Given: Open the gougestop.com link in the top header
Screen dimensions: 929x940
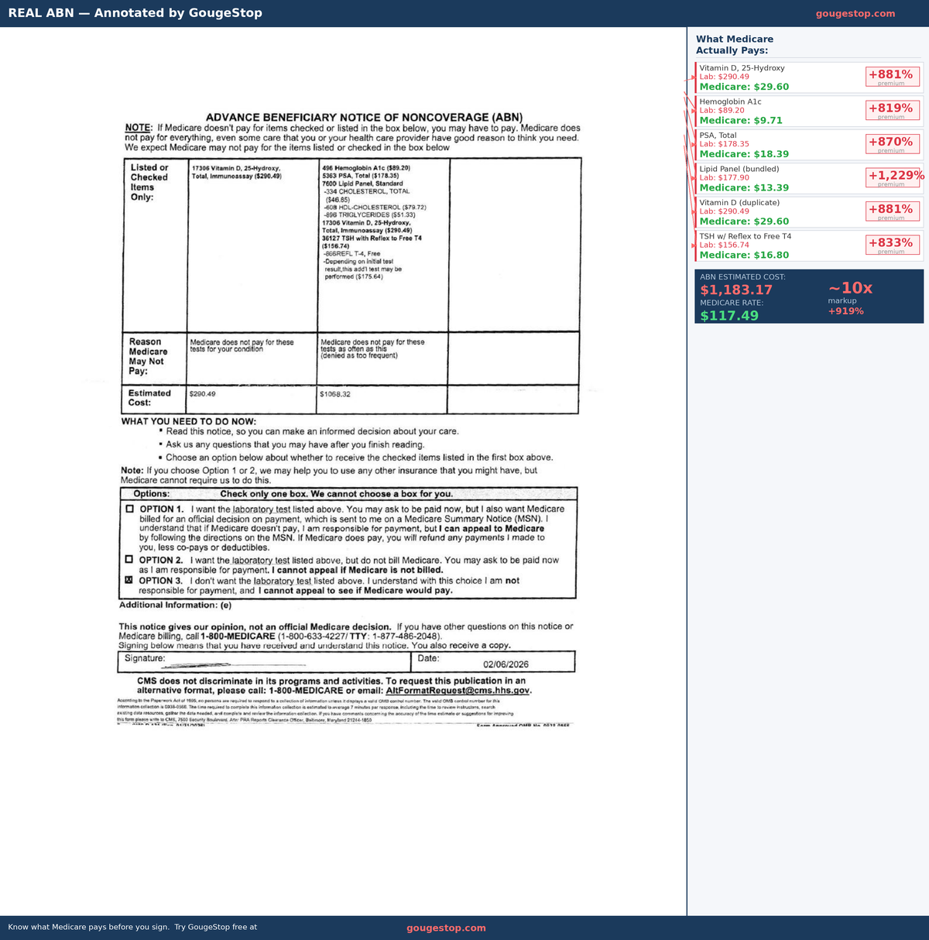Looking at the screenshot, I should point(856,13).
